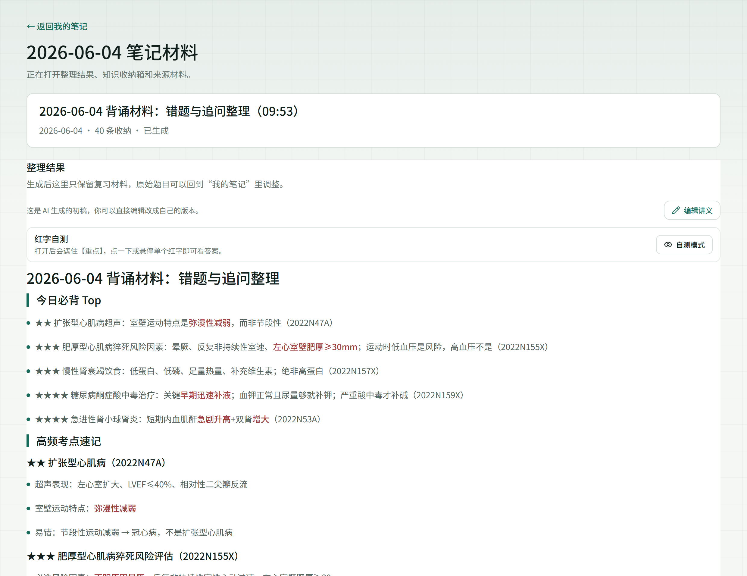Screen dimensions: 747x576
Task: Go back via 返回我的笔记 link
Action: [x=57, y=27]
